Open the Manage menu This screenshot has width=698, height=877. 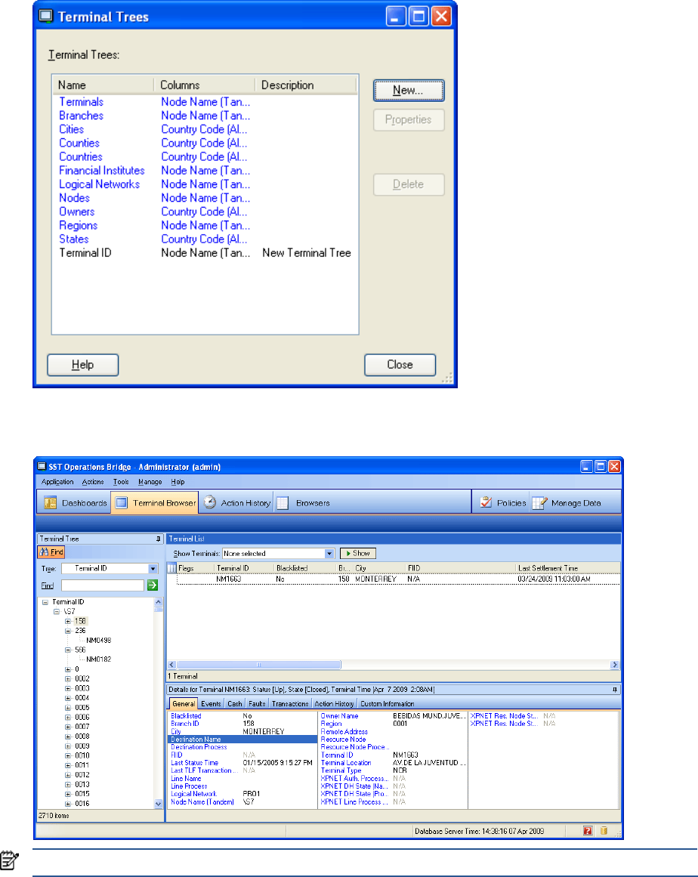click(x=150, y=482)
